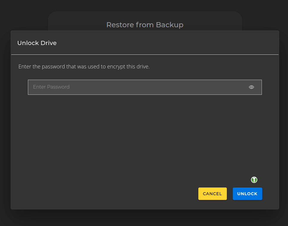Viewport: 288px width, 226px height.
Task: Click the Unlock Drive dialog title
Action: [x=37, y=43]
